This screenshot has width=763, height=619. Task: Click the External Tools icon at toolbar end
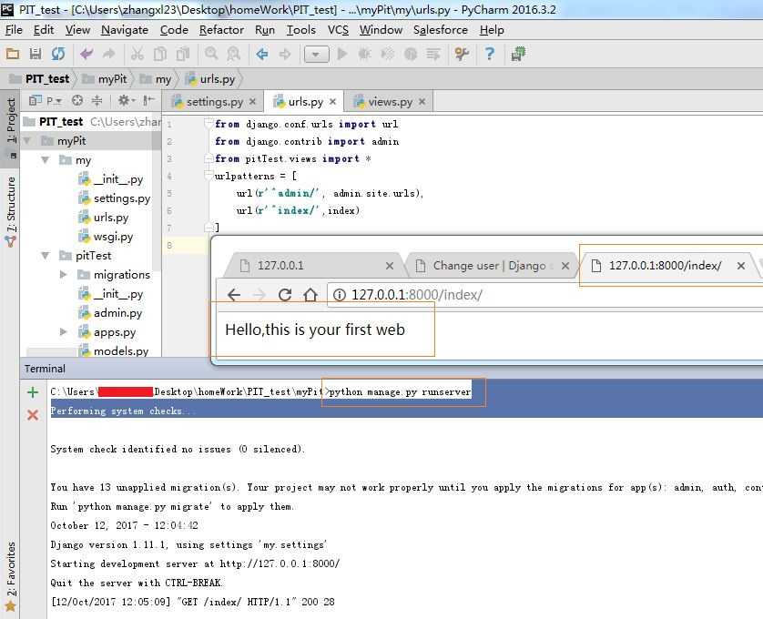click(x=518, y=54)
